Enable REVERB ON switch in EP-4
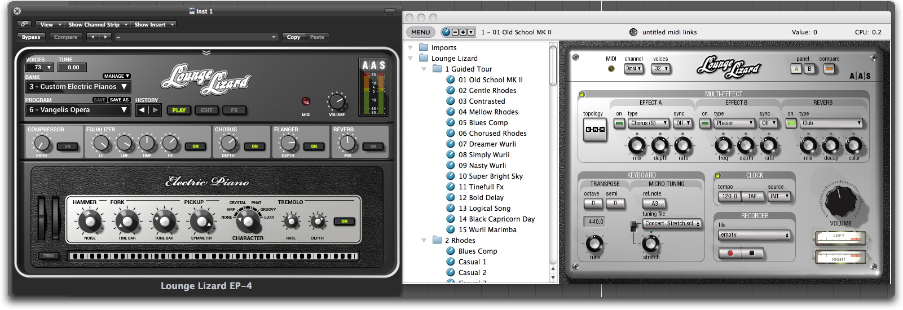903x310 pixels. 373,147
